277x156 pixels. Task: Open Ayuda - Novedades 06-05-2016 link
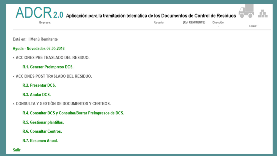(39, 49)
